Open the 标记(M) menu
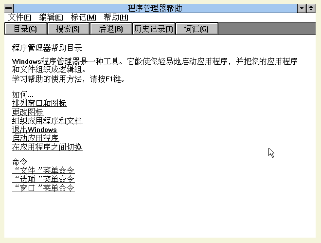The image size is (321, 243). point(83,18)
